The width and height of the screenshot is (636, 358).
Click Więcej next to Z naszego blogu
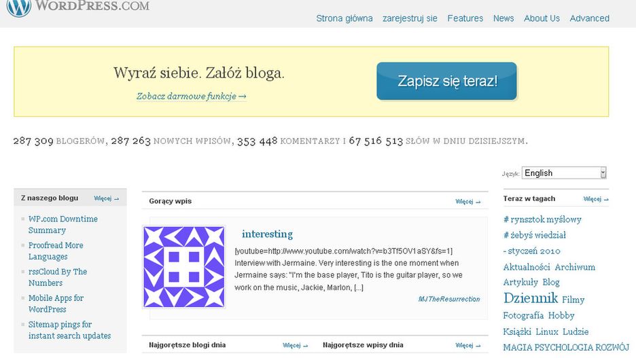pos(106,198)
